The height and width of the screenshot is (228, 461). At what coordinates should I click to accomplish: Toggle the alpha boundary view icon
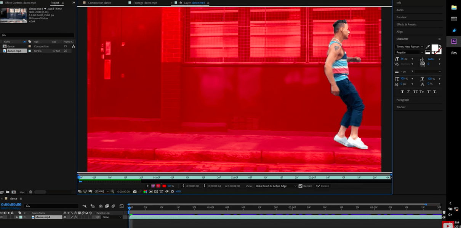[153, 186]
